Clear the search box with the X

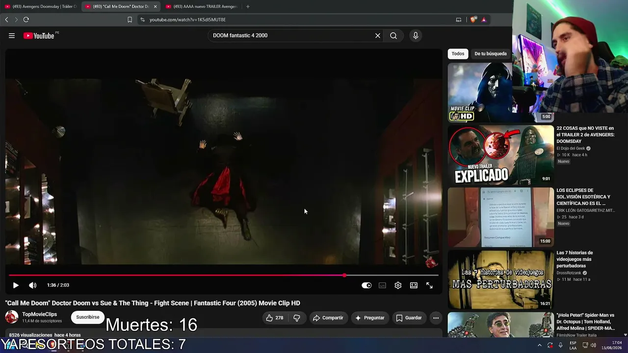point(378,36)
